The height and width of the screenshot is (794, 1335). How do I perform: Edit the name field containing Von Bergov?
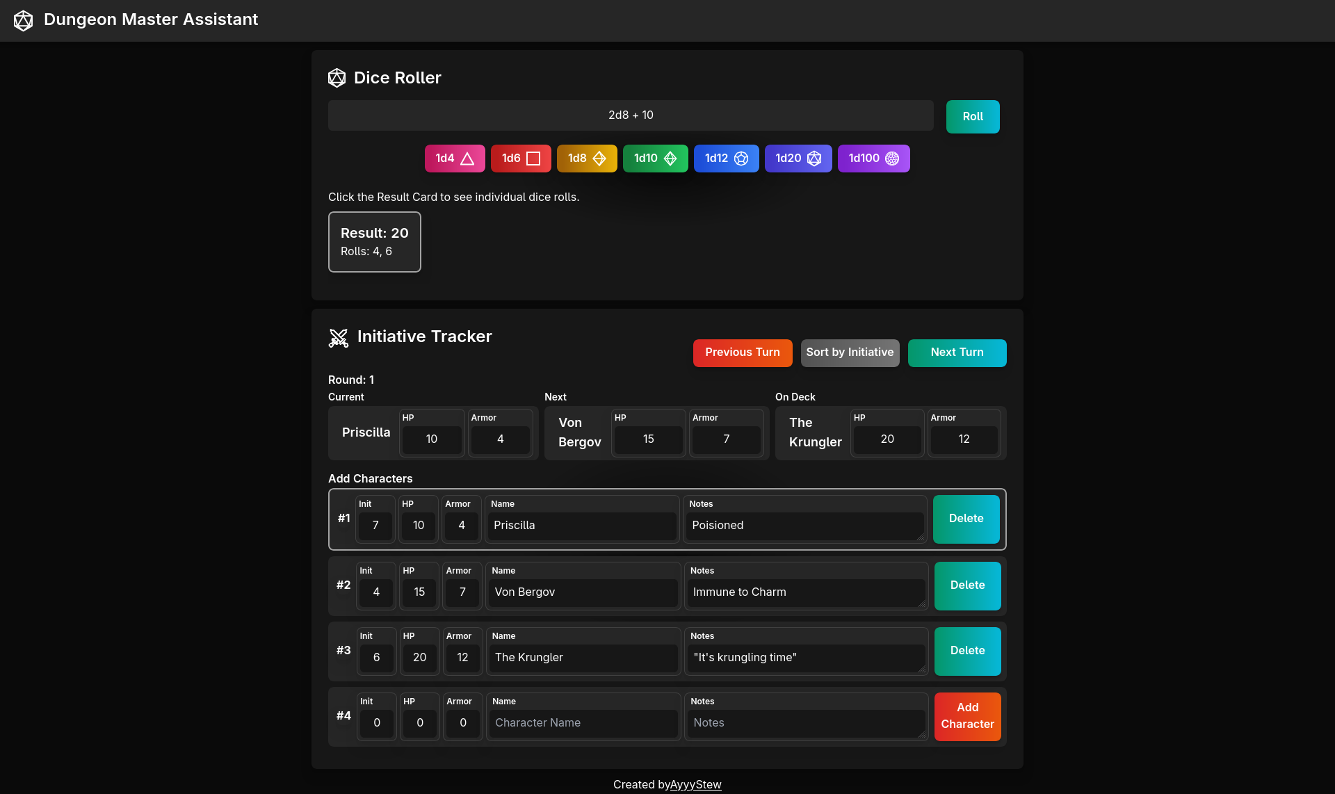[583, 592]
